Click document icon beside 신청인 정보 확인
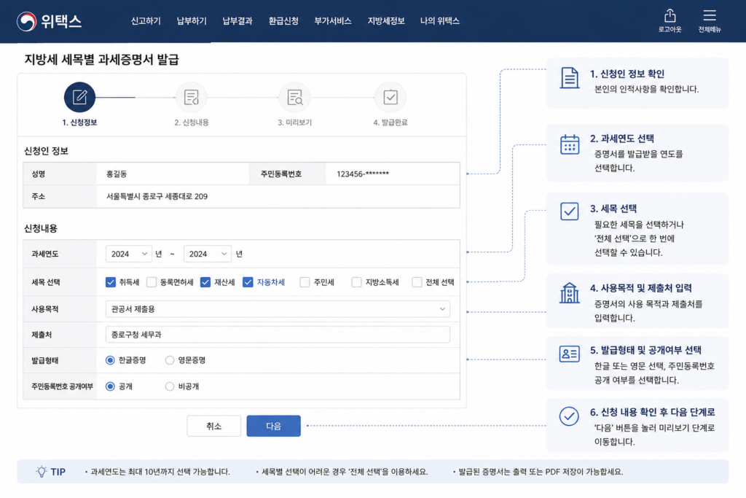 coord(570,77)
